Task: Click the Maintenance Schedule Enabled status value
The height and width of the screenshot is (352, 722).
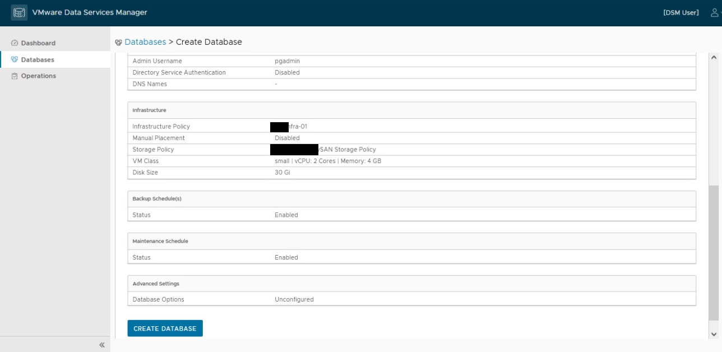Action: tap(286, 258)
